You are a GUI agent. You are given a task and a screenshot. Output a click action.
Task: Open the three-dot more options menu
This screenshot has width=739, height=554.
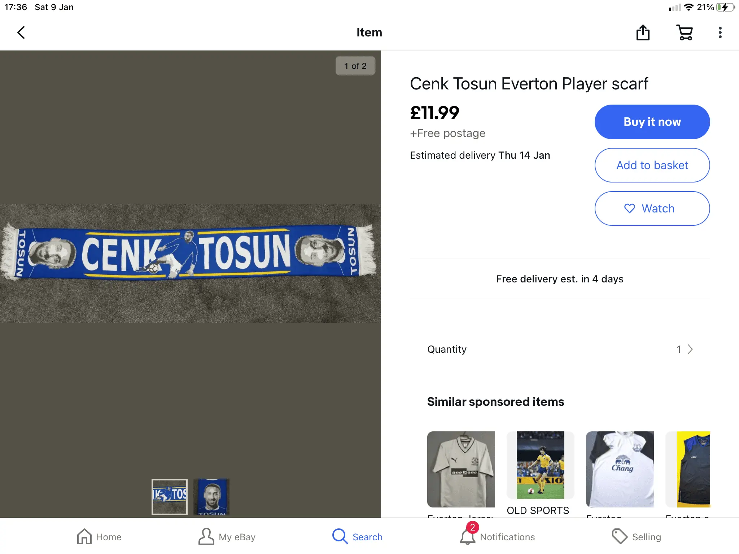point(720,32)
